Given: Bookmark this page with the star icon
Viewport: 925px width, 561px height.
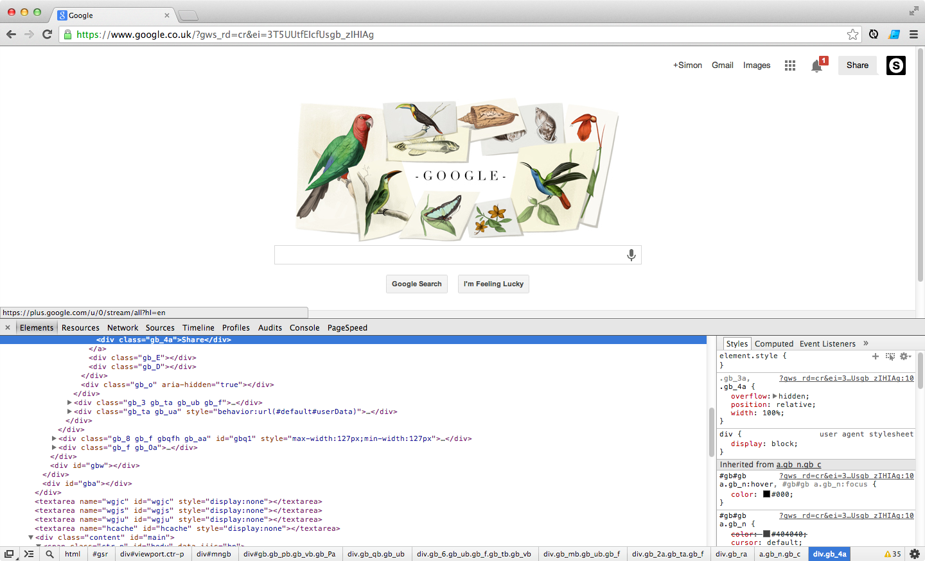Looking at the screenshot, I should click(852, 35).
